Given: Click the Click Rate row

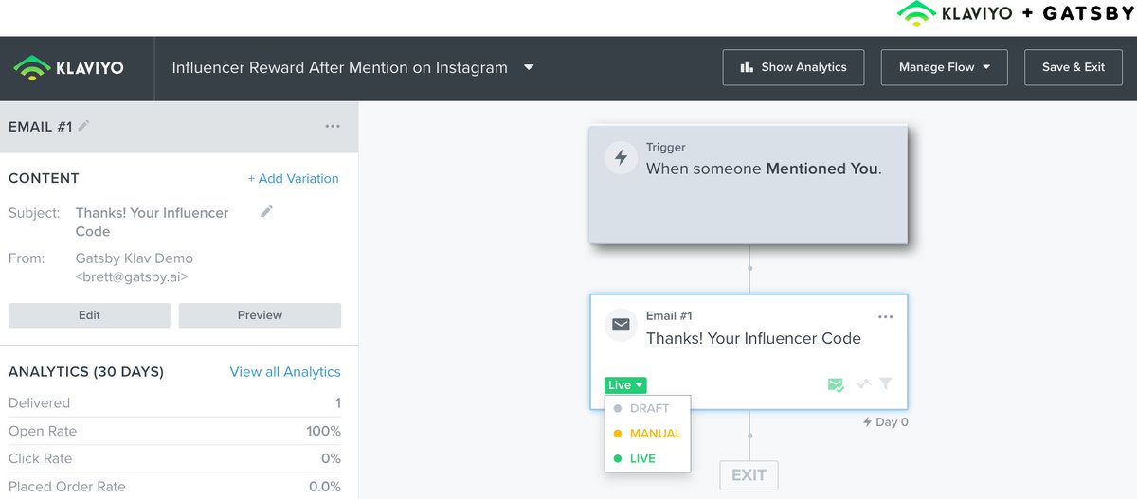Looking at the screenshot, I should point(174,458).
